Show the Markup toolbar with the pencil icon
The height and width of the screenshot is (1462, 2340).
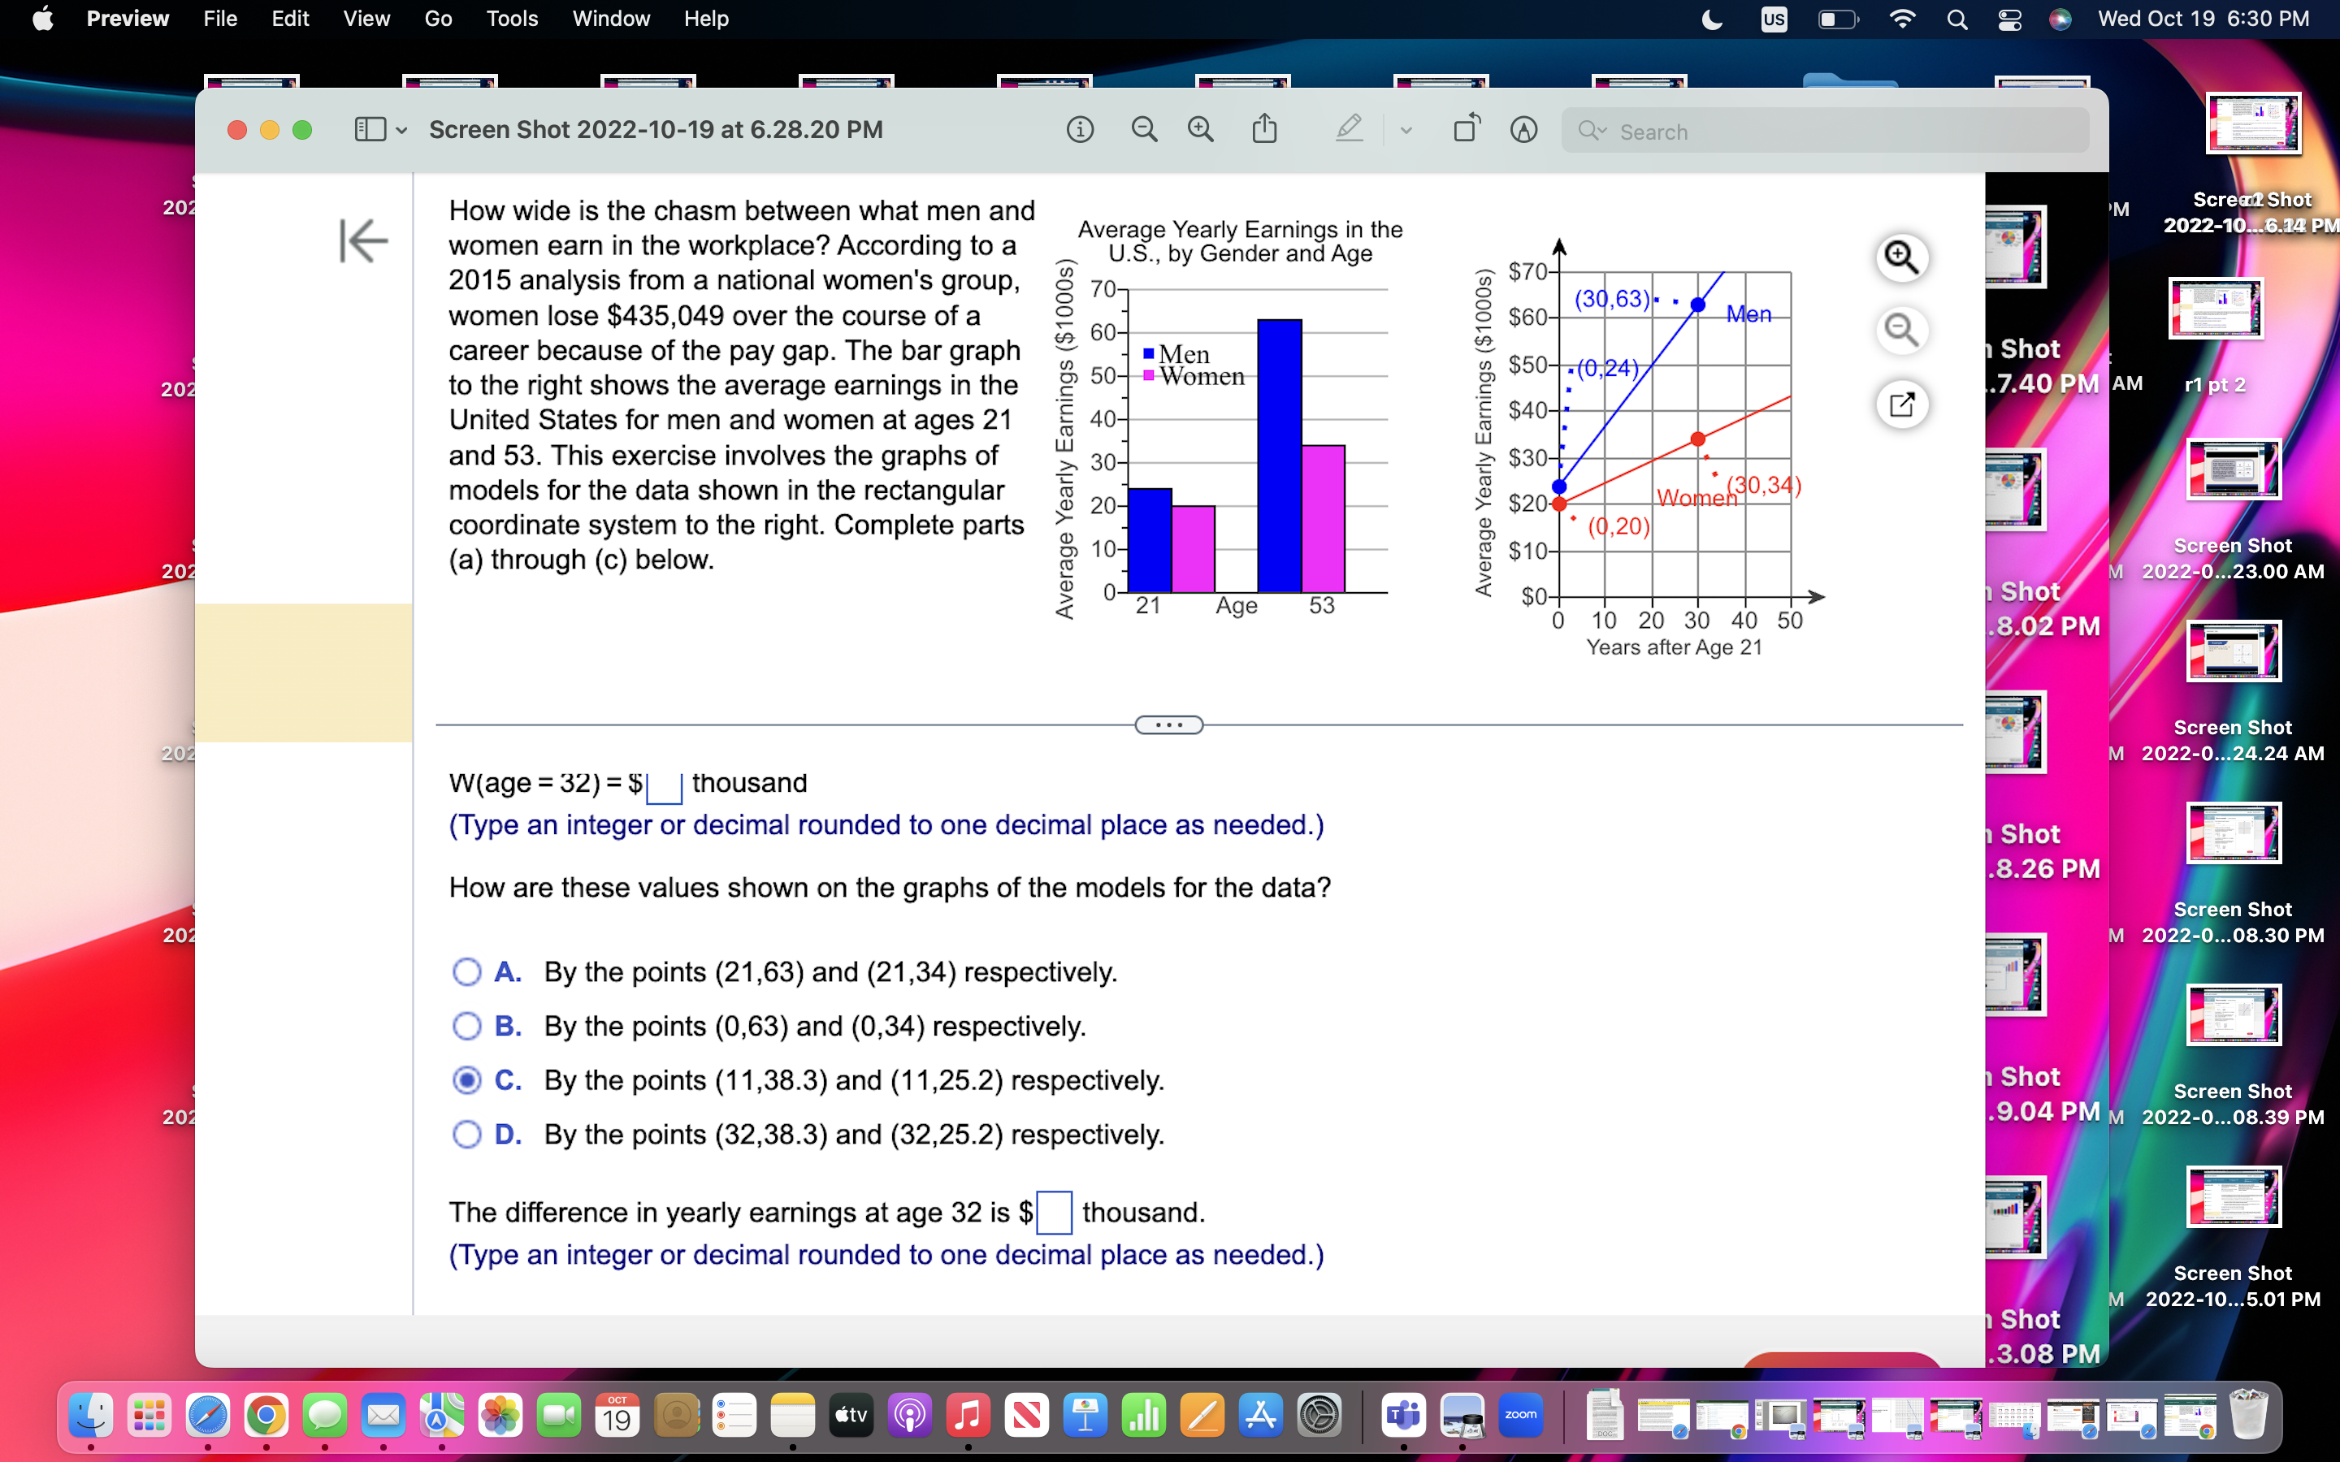coord(1348,128)
